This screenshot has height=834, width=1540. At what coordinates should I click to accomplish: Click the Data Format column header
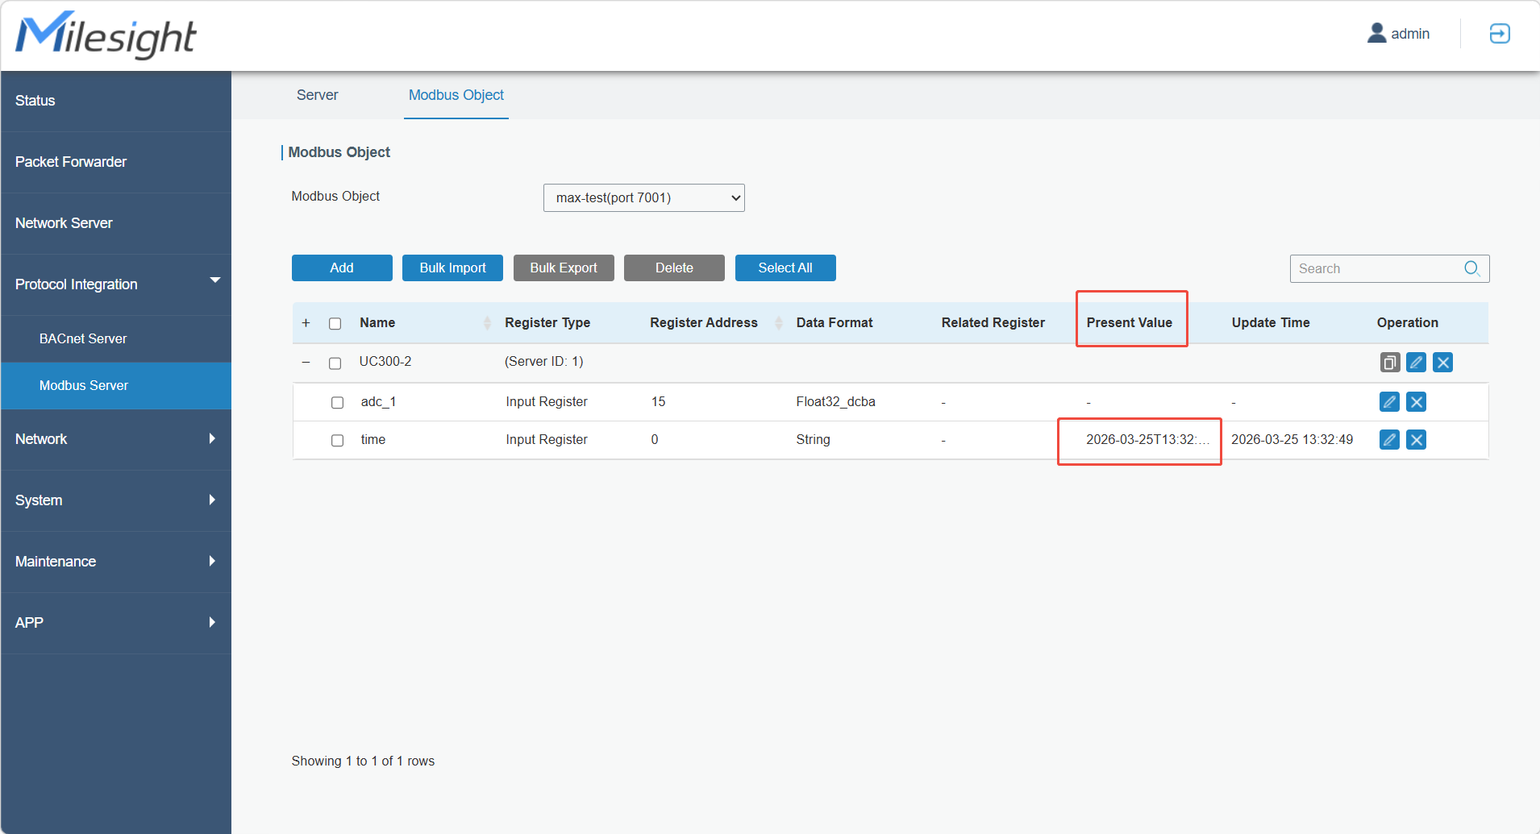click(835, 323)
